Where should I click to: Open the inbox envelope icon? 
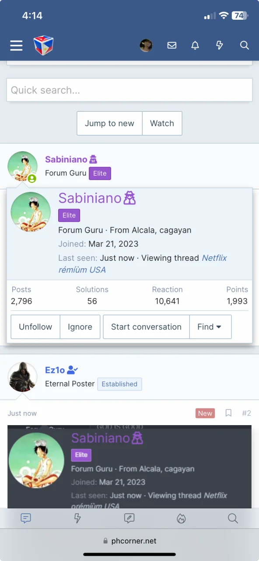[172, 45]
